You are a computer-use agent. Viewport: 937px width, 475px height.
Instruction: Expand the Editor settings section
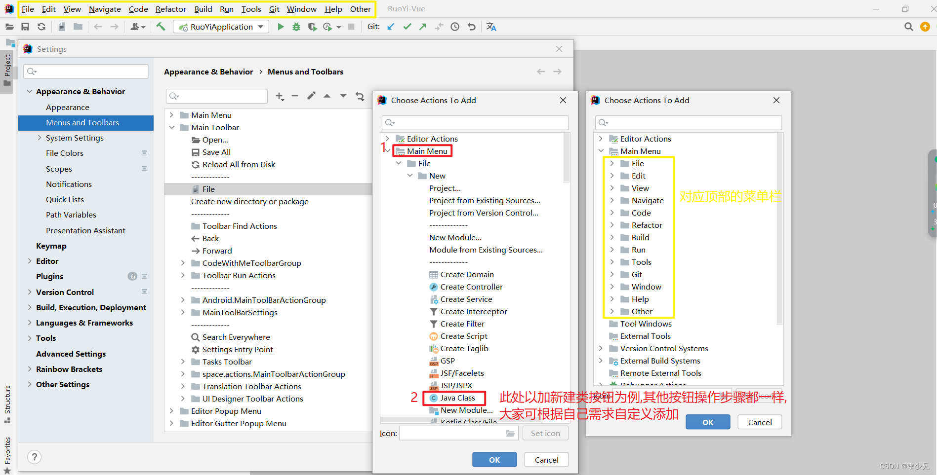(30, 261)
